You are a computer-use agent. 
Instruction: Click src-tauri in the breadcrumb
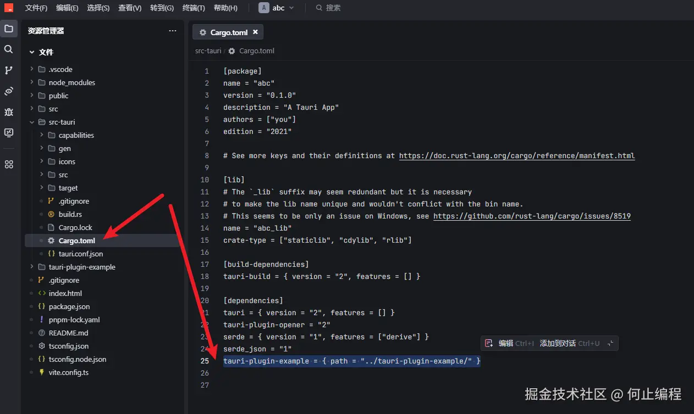[208, 51]
